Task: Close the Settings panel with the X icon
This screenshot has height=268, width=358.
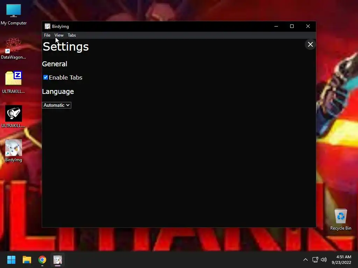Action: 310,44
